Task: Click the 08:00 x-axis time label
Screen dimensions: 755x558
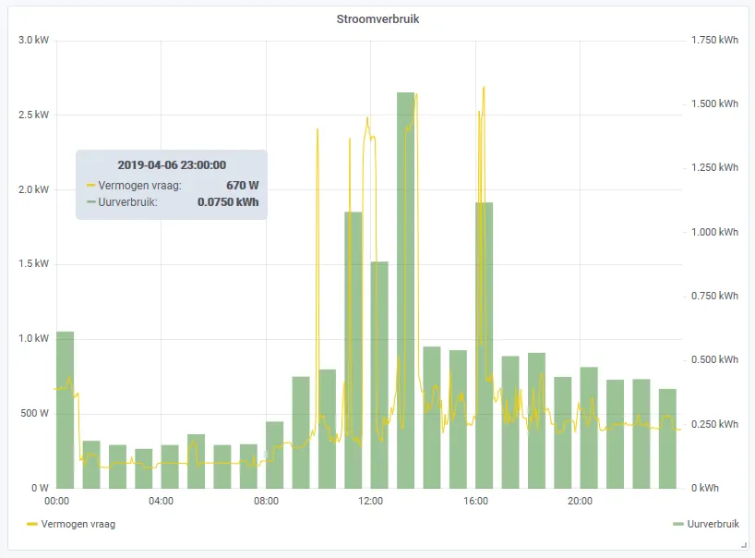Action: [266, 501]
